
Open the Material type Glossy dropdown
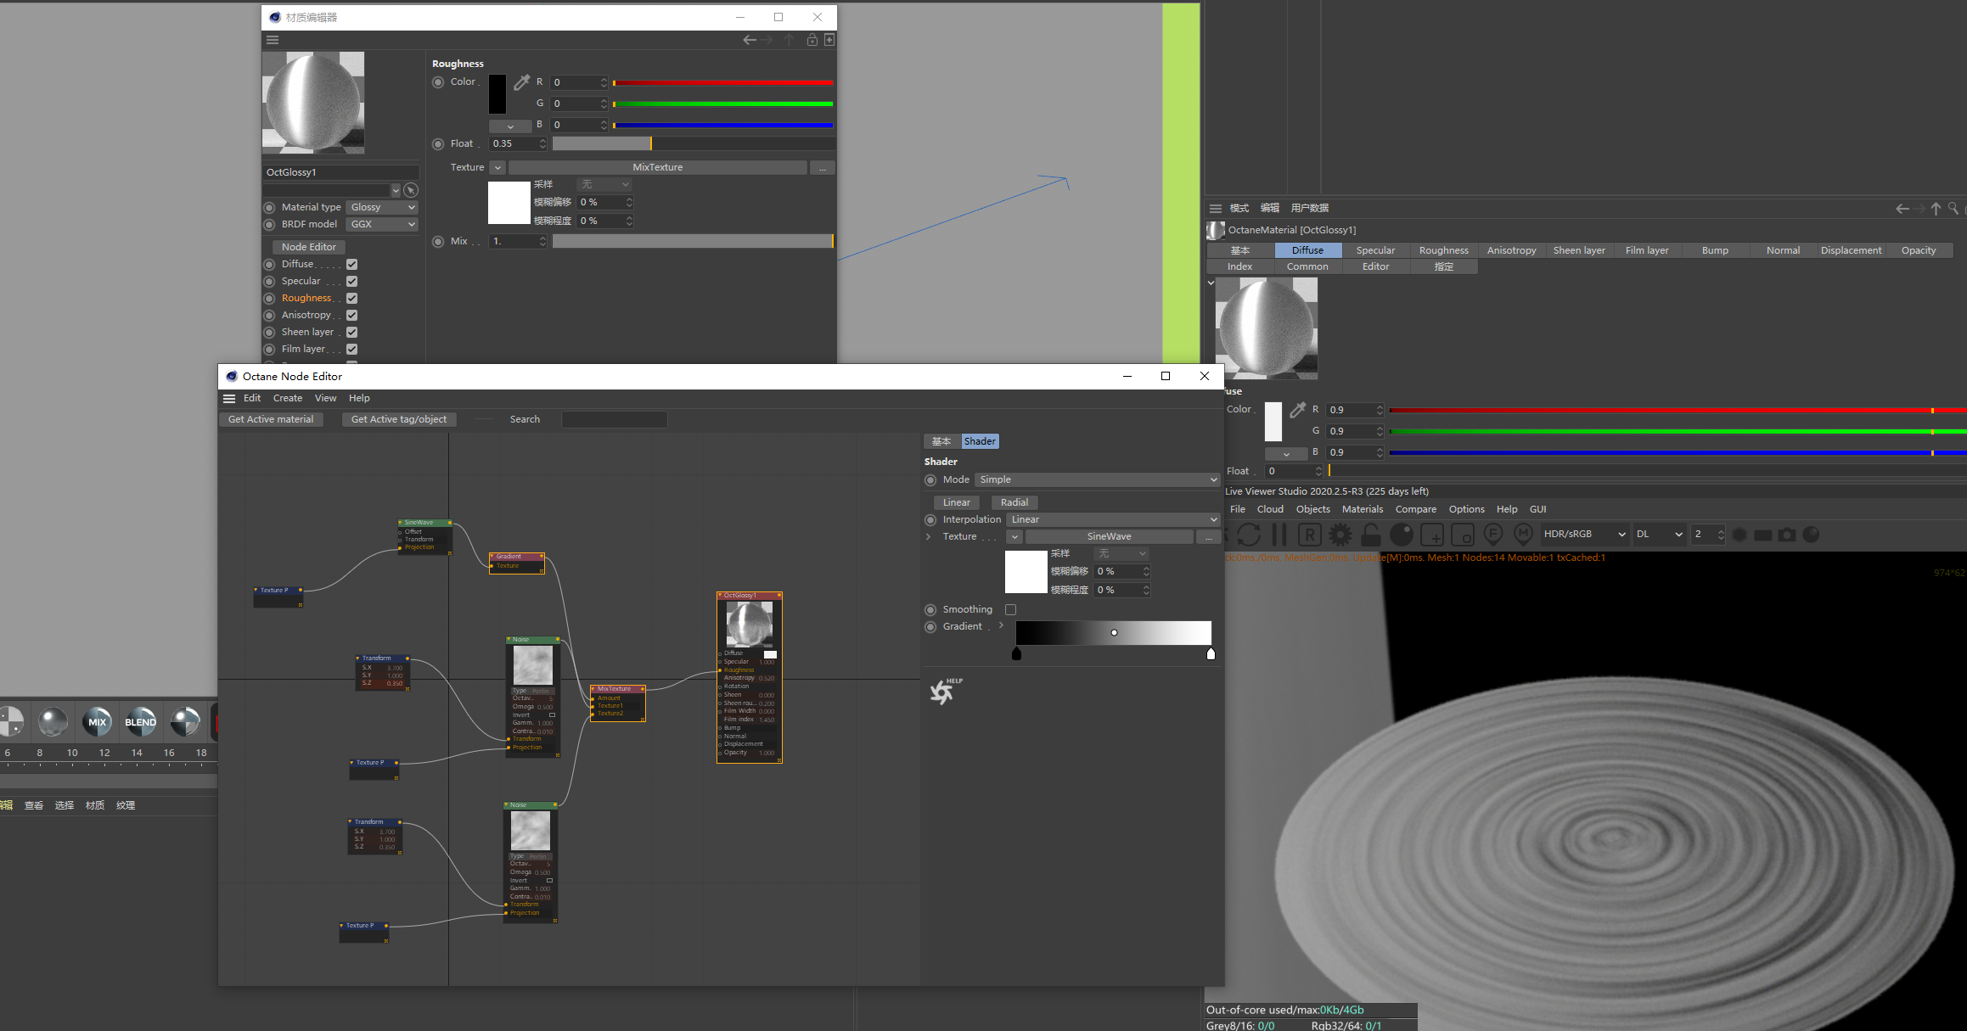pos(382,207)
